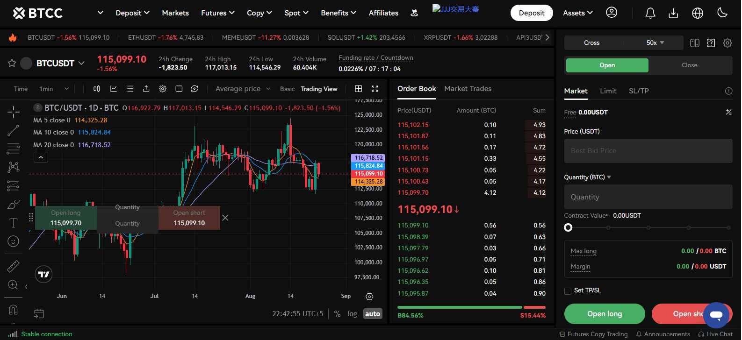Screen dimensions: 742x340
Task: Toggle log scale on chart
Action: pos(352,314)
